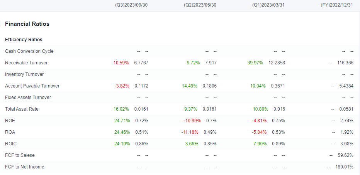Click ROE Q1 value 0.75%
Screen dimensions: 360x175
click(278, 121)
